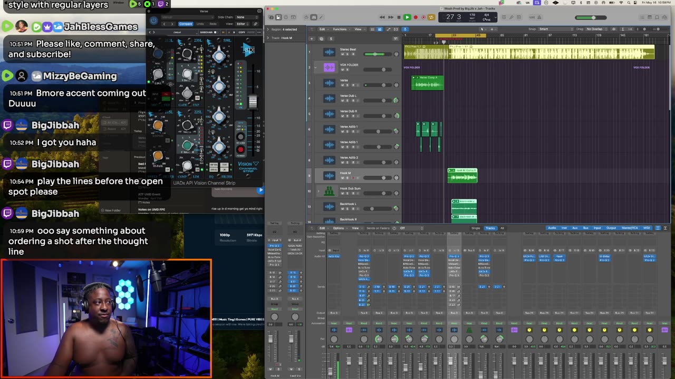Mute the Stereo Beat track
The height and width of the screenshot is (379, 675).
pyautogui.click(x=342, y=54)
